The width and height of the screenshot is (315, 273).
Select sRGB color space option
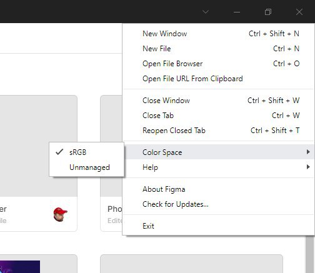86,152
